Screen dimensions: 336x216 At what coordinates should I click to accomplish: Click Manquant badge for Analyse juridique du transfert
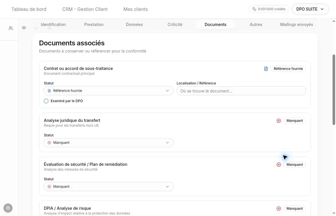[295, 121]
